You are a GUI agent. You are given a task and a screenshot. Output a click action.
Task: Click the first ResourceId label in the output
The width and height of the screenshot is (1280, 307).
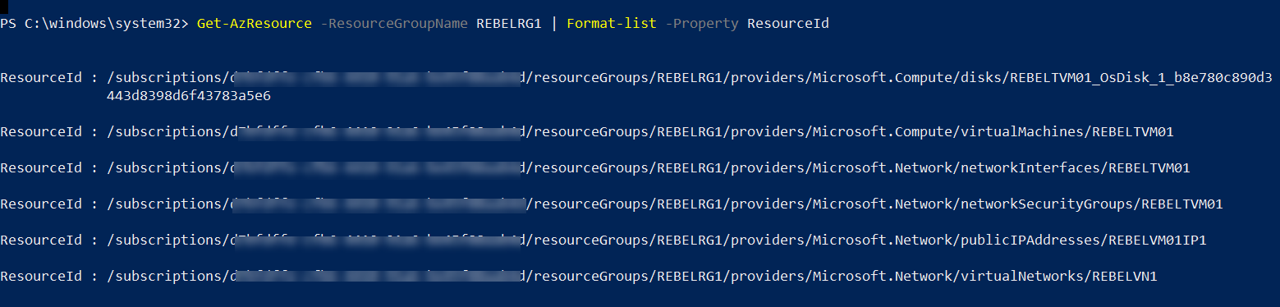(41, 78)
